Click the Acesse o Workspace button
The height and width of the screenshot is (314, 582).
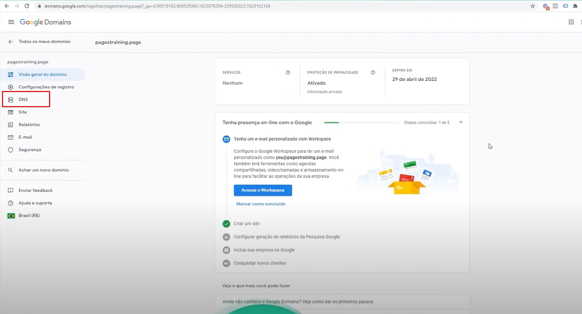pos(263,190)
